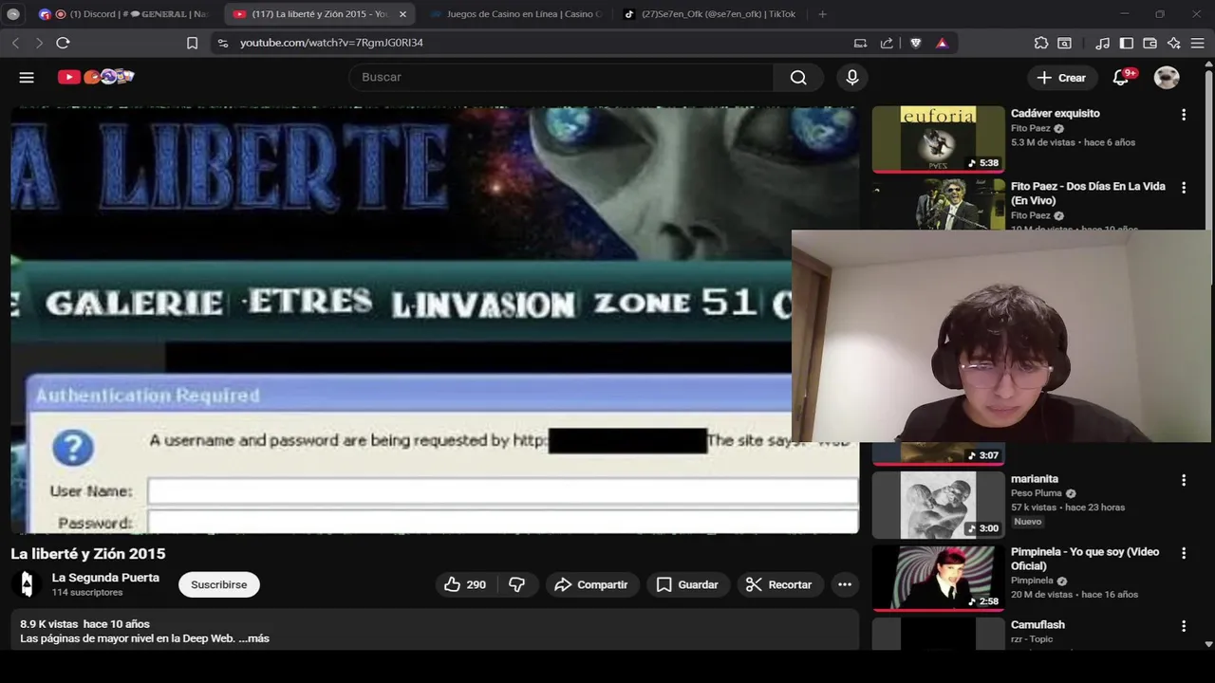Open options menu for Camuflash
This screenshot has height=683, width=1215.
(1184, 626)
